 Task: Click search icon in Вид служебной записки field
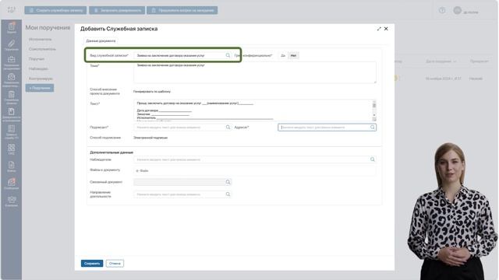click(x=228, y=55)
